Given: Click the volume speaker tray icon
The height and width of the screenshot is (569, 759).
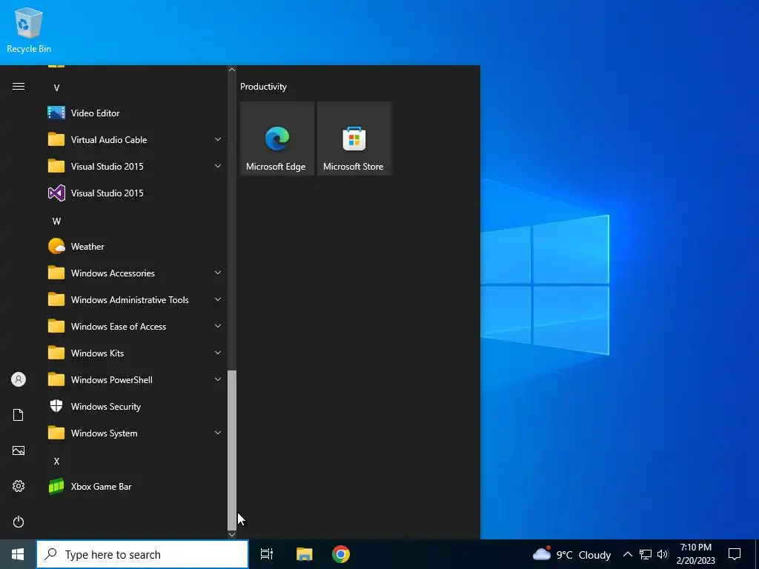Looking at the screenshot, I should coord(663,554).
